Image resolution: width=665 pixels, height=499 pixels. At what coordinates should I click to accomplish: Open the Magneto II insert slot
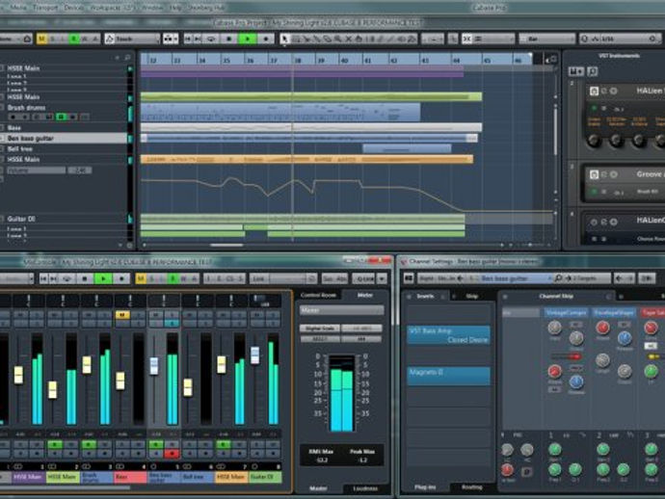[x=449, y=376]
